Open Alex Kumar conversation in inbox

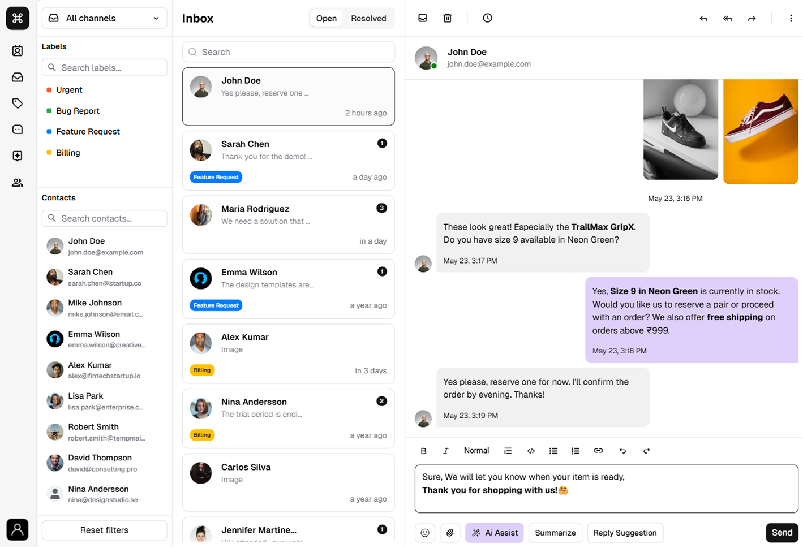point(289,353)
